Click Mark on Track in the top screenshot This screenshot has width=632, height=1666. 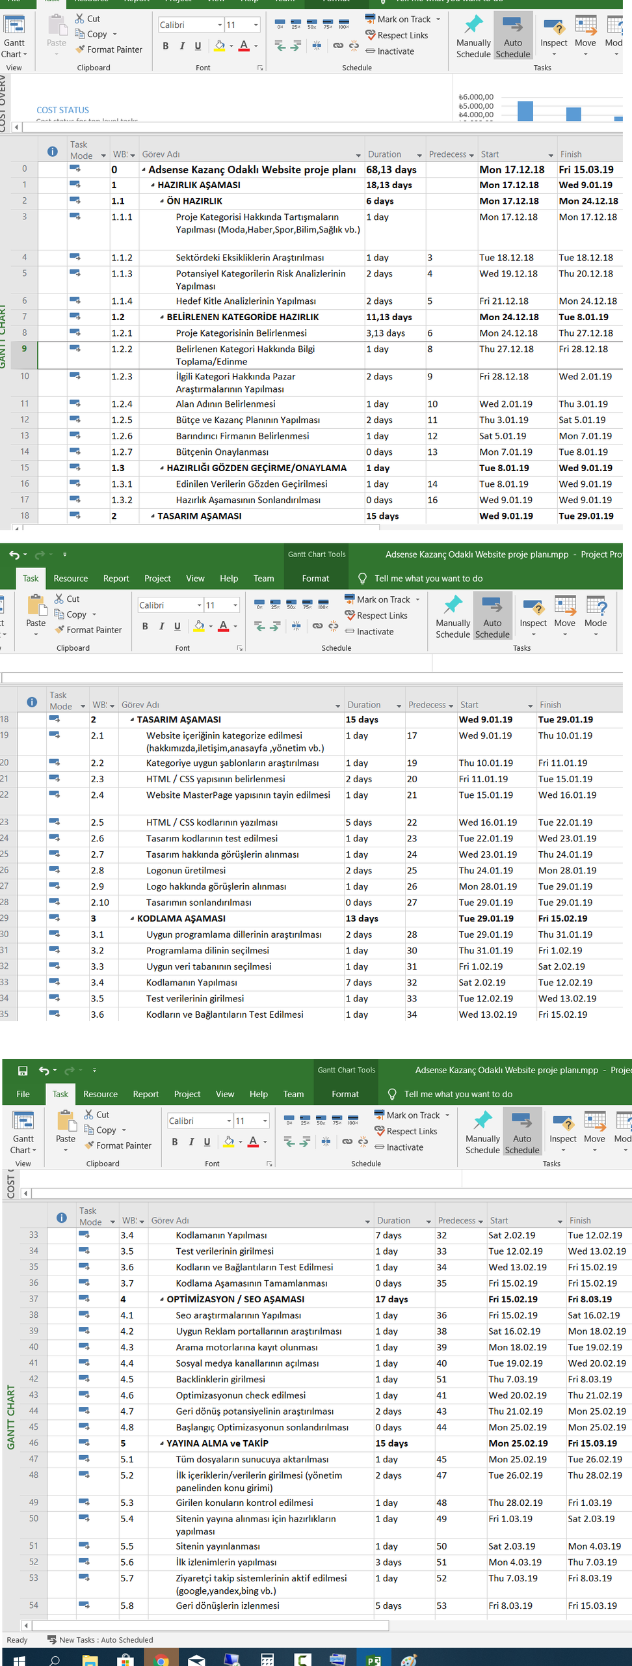398,19
